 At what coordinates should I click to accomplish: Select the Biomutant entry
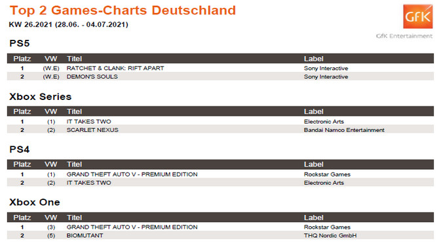[85, 235]
